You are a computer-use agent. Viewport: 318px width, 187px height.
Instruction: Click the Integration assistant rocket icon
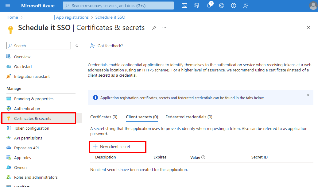click(9, 76)
